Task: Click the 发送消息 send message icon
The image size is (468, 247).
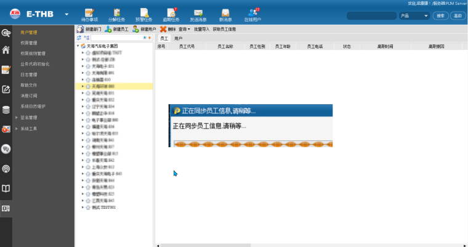Action: 198,13
